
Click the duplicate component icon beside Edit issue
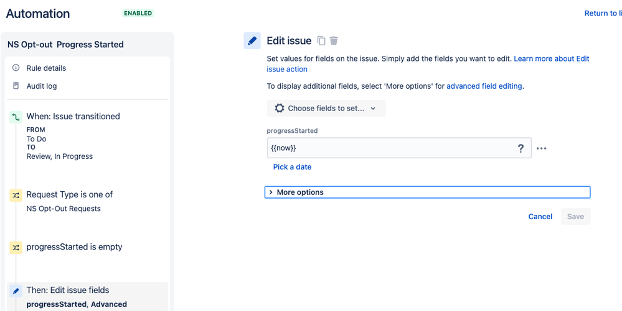click(321, 41)
